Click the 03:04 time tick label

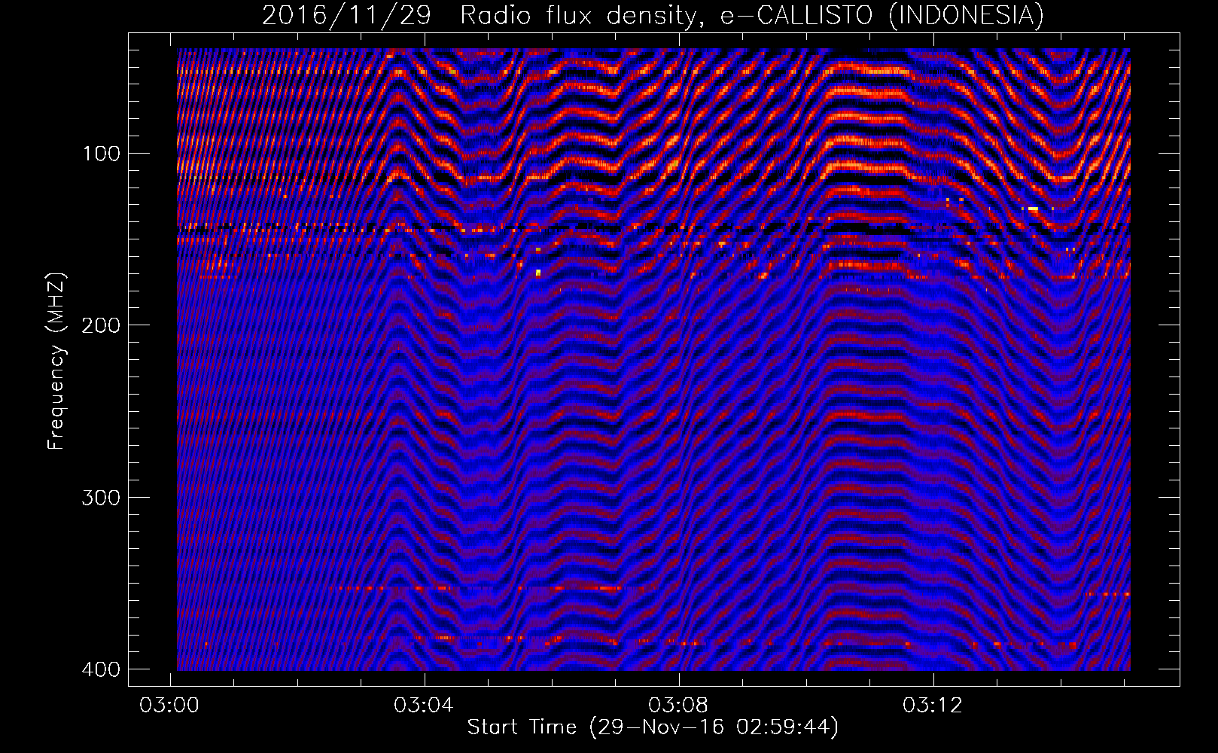click(425, 706)
